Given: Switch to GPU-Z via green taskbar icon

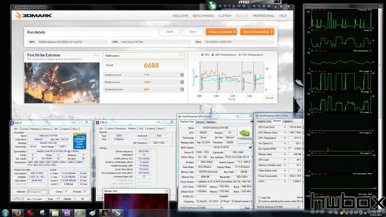Looking at the screenshot, I should click(x=80, y=213).
